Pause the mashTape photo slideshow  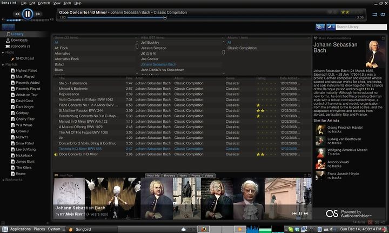click(x=300, y=214)
